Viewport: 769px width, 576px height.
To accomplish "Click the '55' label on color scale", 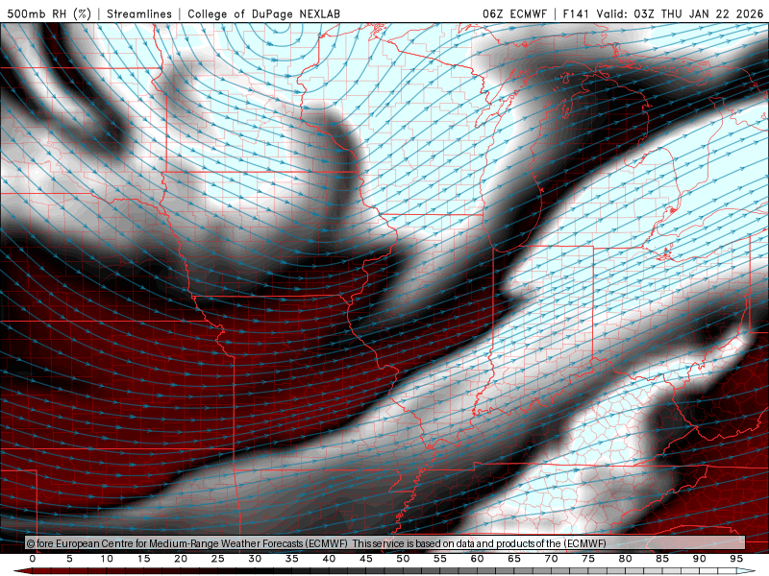I will [440, 559].
